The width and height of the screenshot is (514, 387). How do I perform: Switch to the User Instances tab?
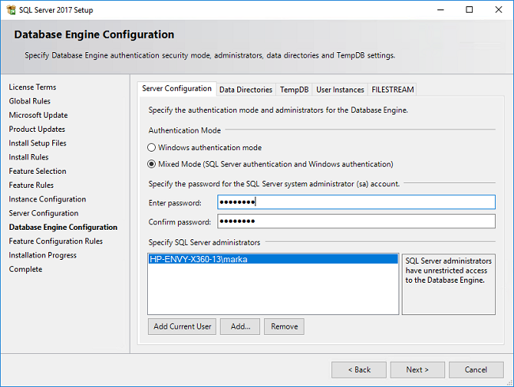340,90
